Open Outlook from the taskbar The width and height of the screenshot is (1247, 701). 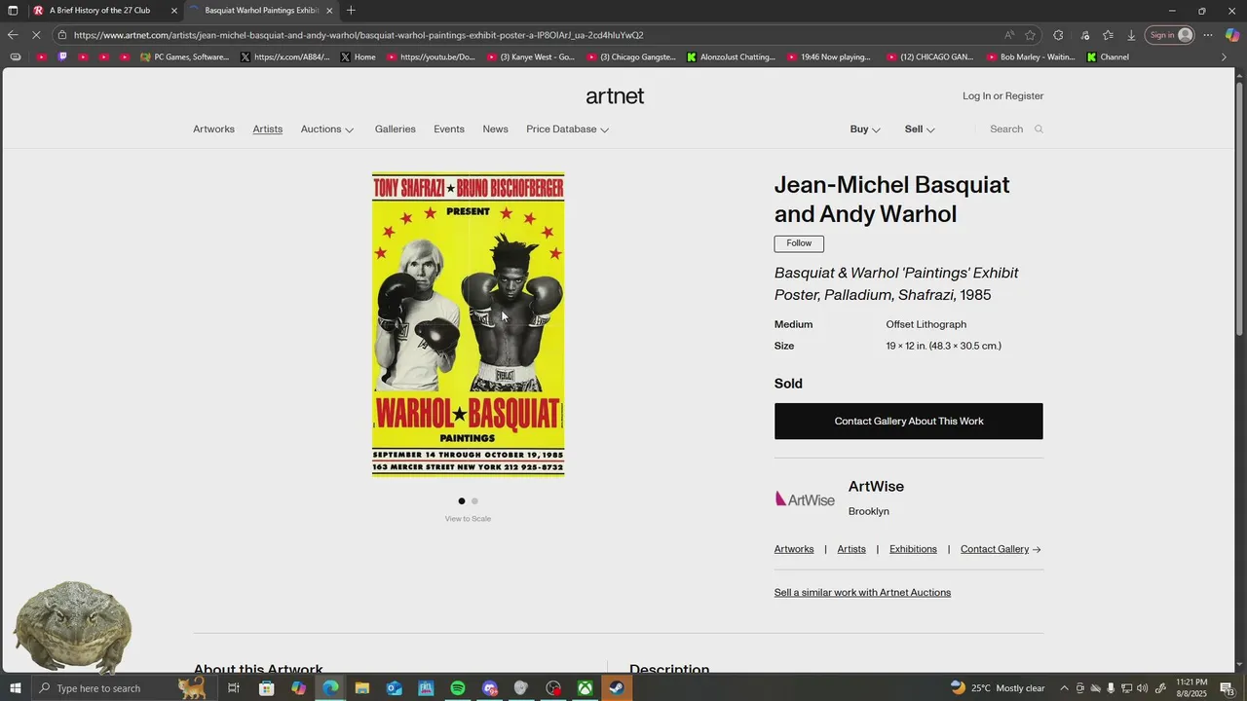[x=394, y=688]
